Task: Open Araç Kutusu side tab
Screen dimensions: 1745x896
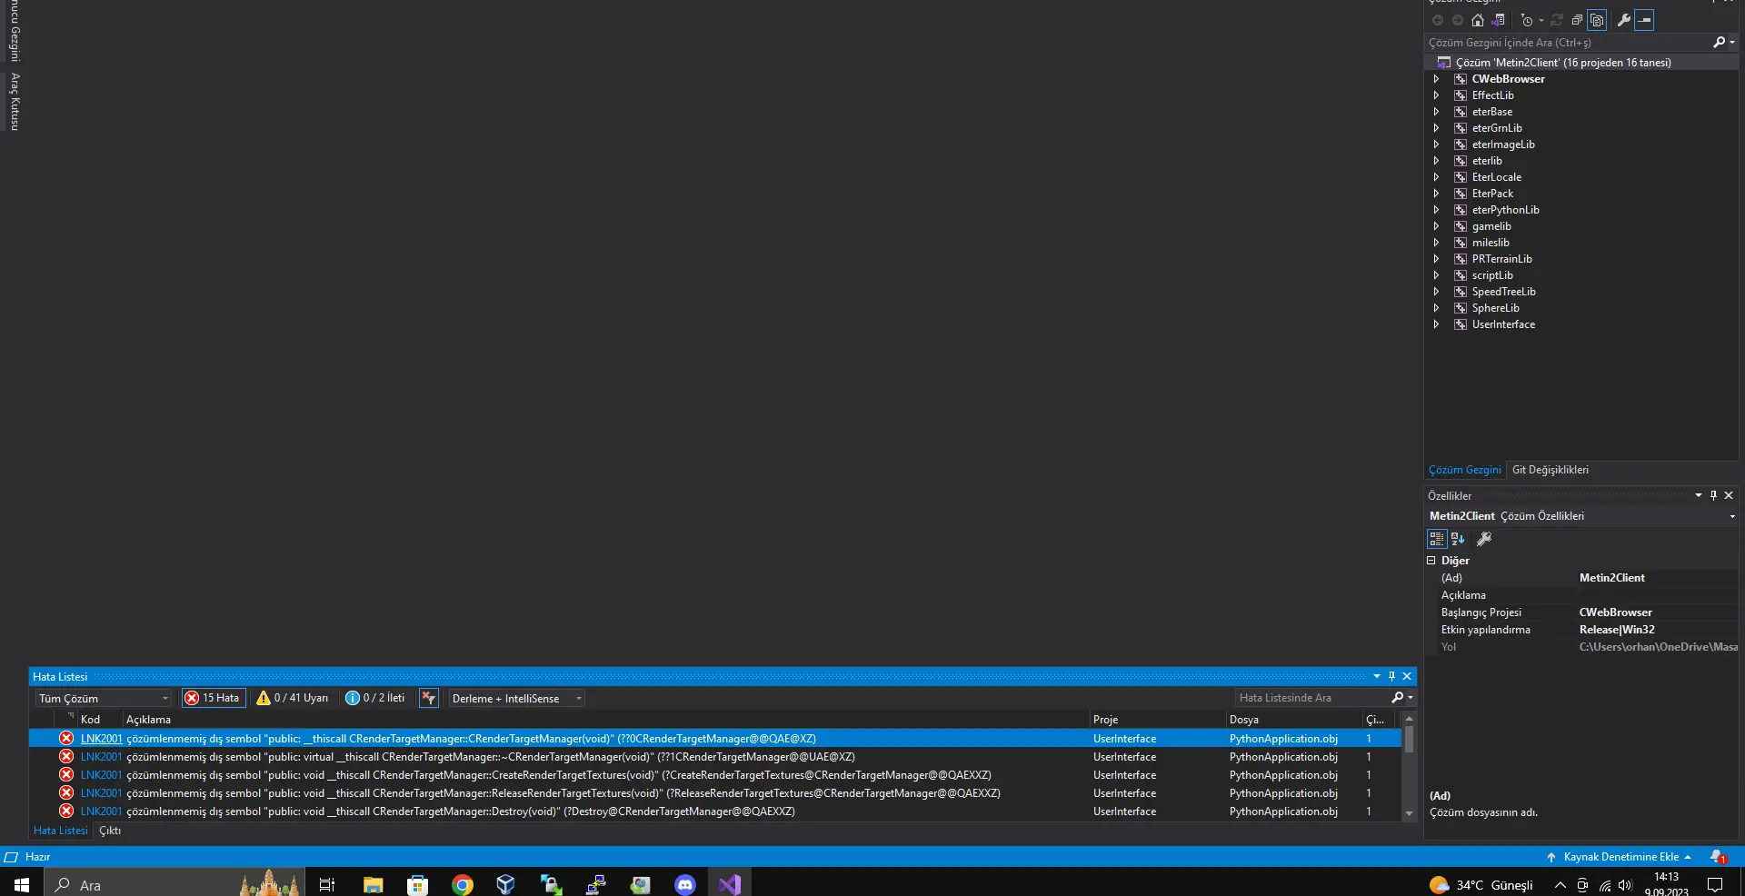Action: coord(15,102)
